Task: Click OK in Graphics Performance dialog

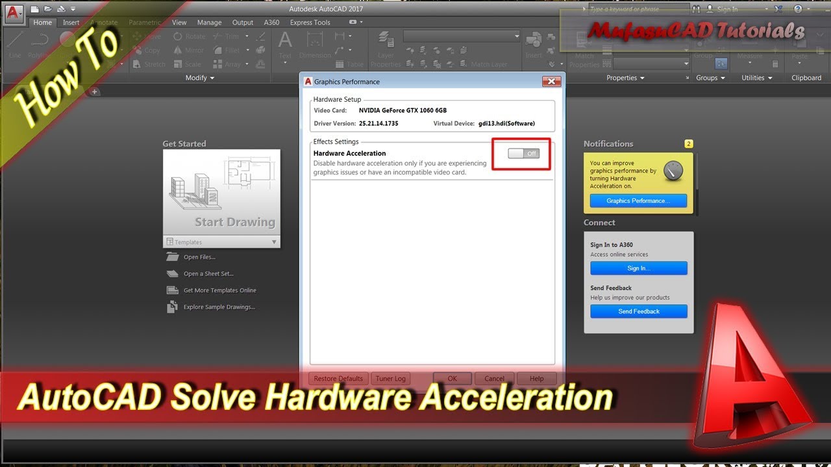Action: [453, 379]
